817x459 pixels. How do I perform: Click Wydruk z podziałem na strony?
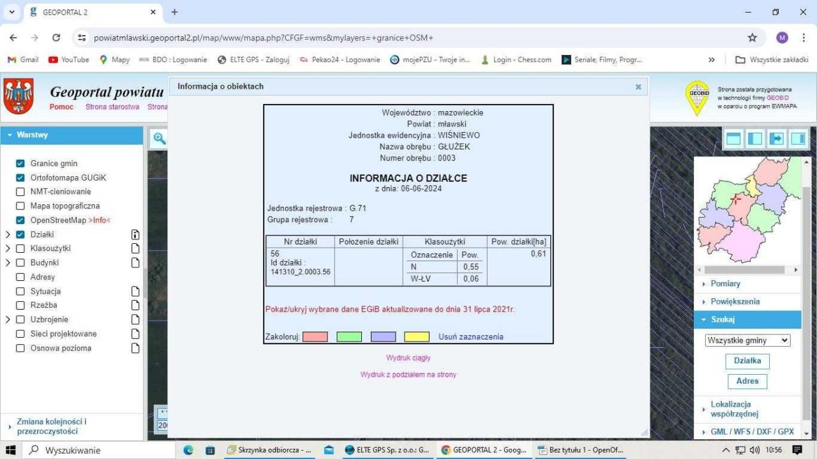[x=408, y=375]
